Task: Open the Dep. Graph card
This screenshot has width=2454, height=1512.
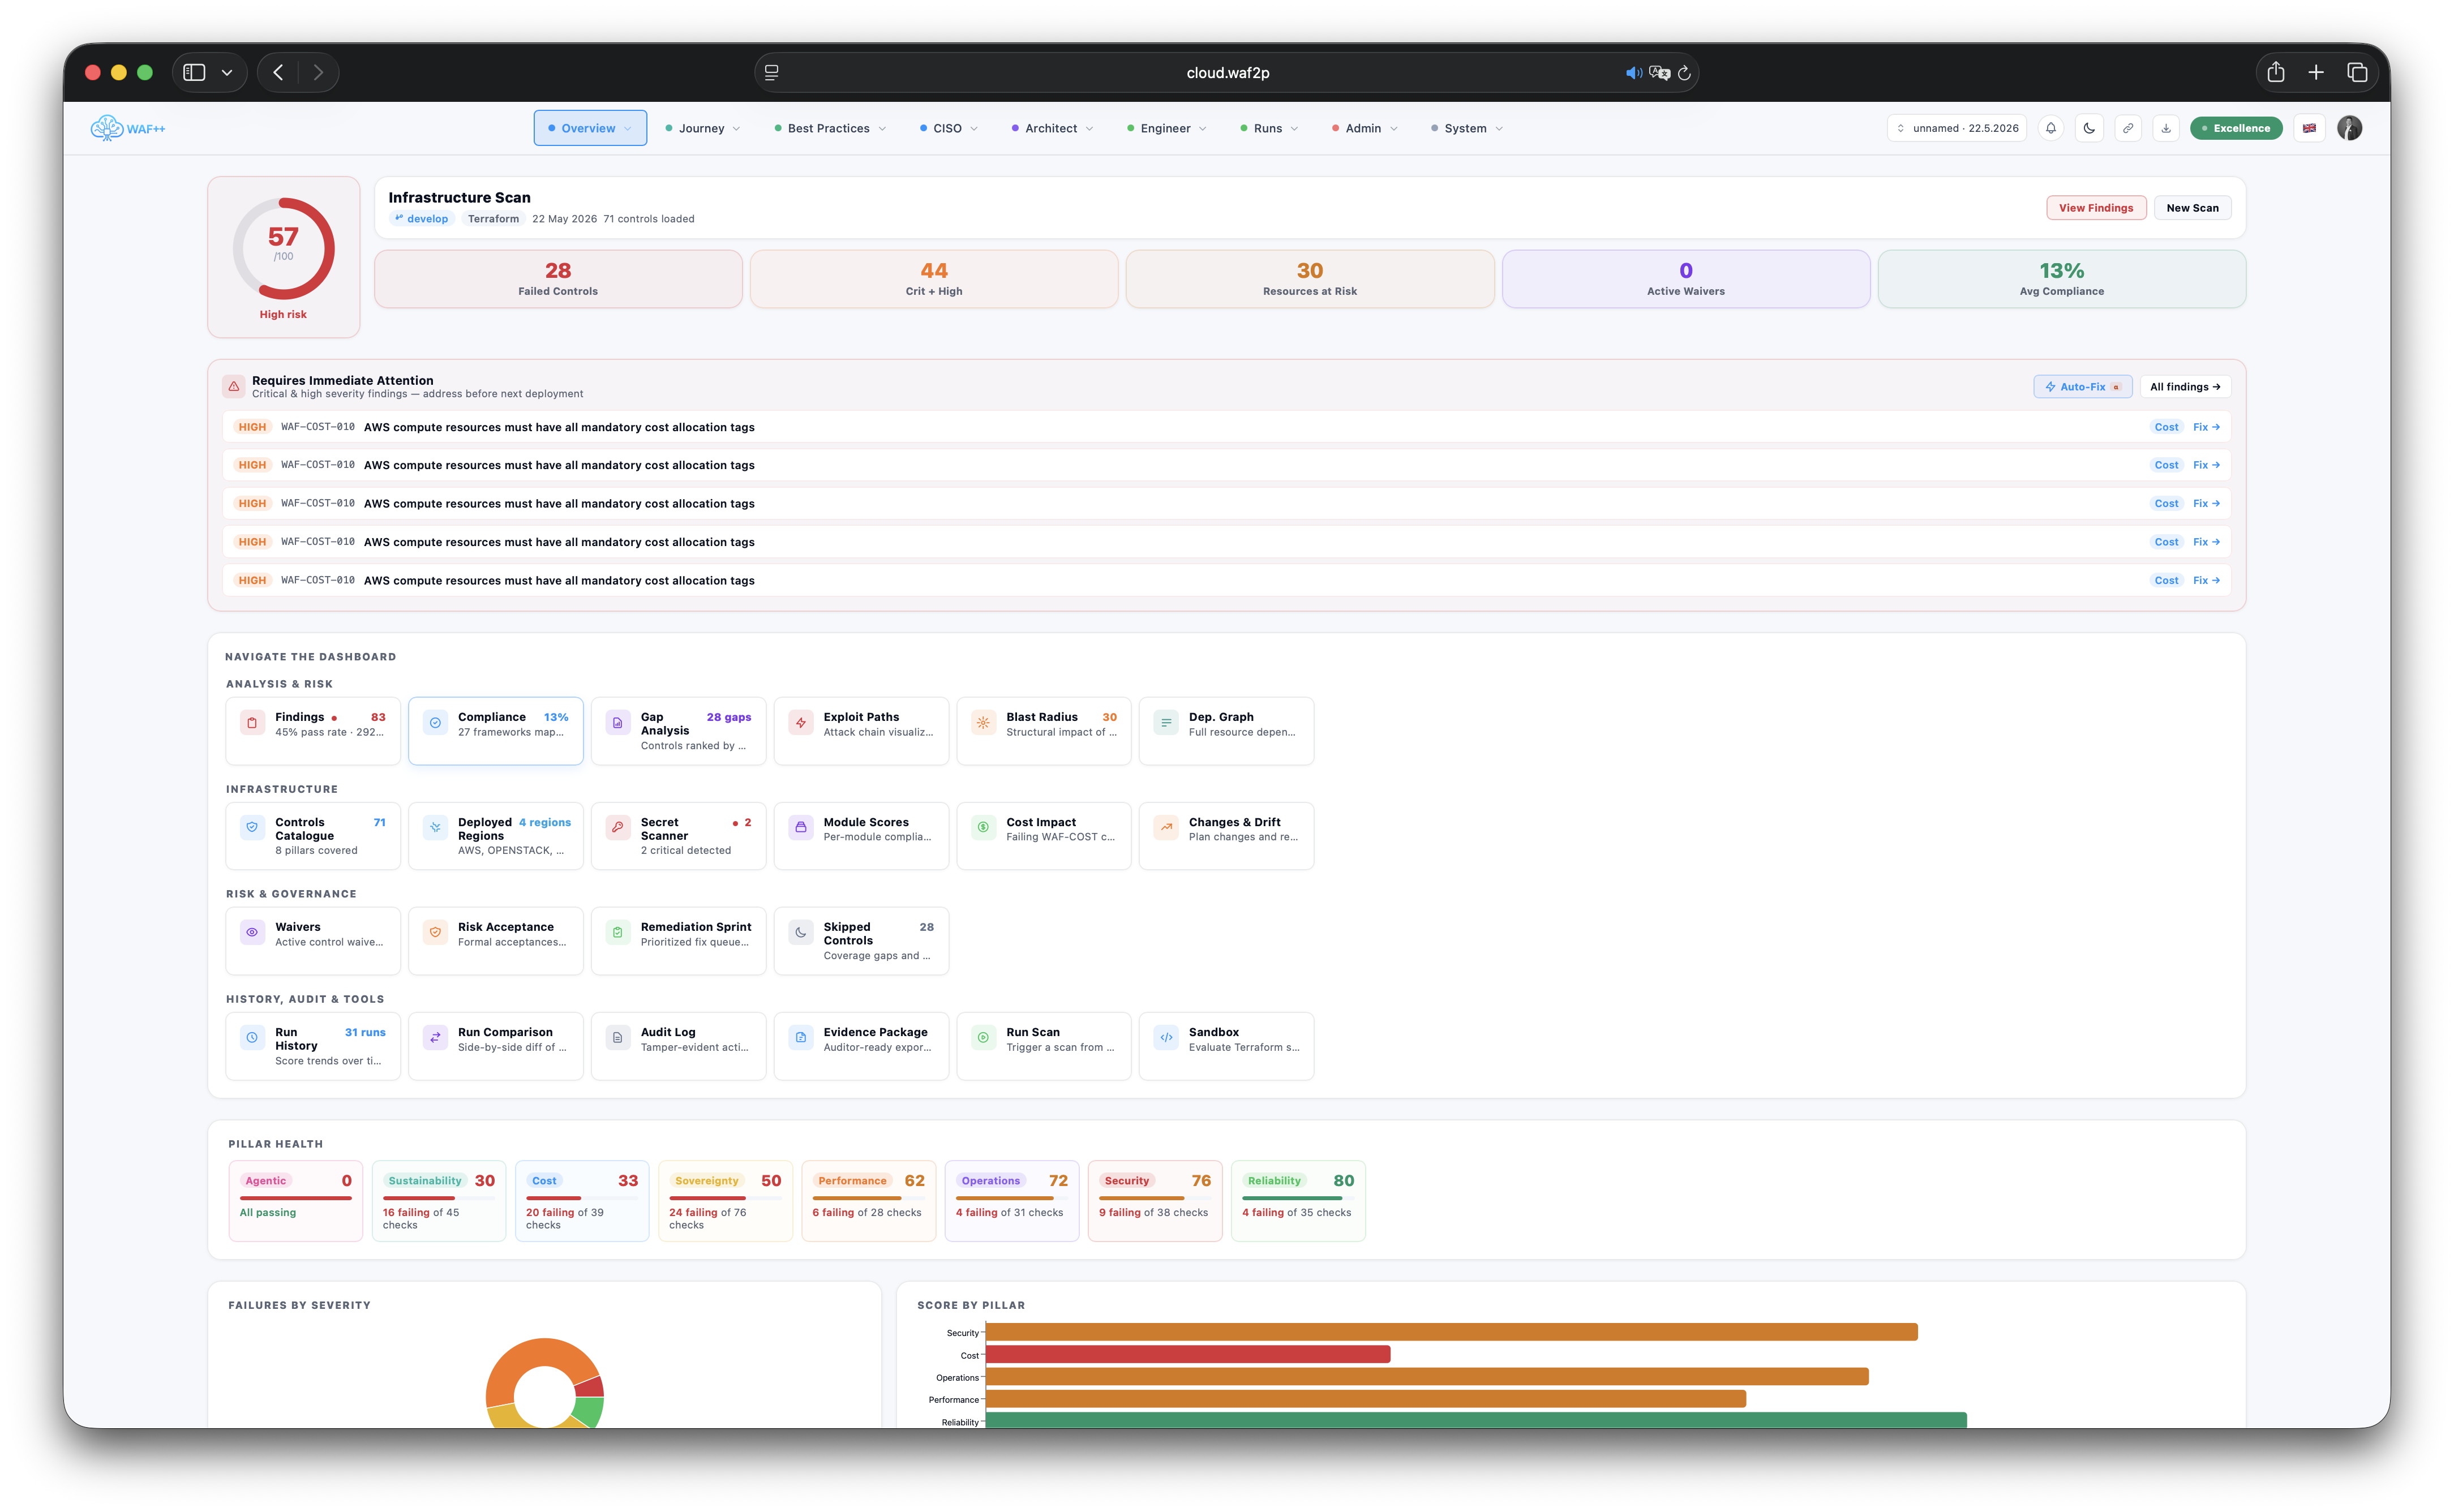Action: tap(1226, 731)
